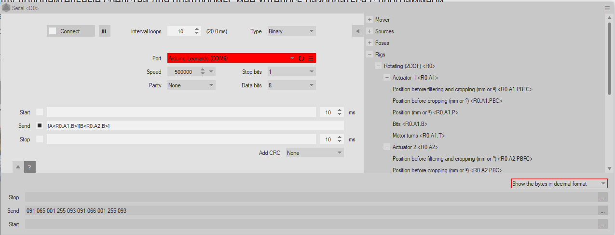This screenshot has height=235, width=615.
Task: Open the ellipsis button for the Start bytes
Action: [602, 224]
